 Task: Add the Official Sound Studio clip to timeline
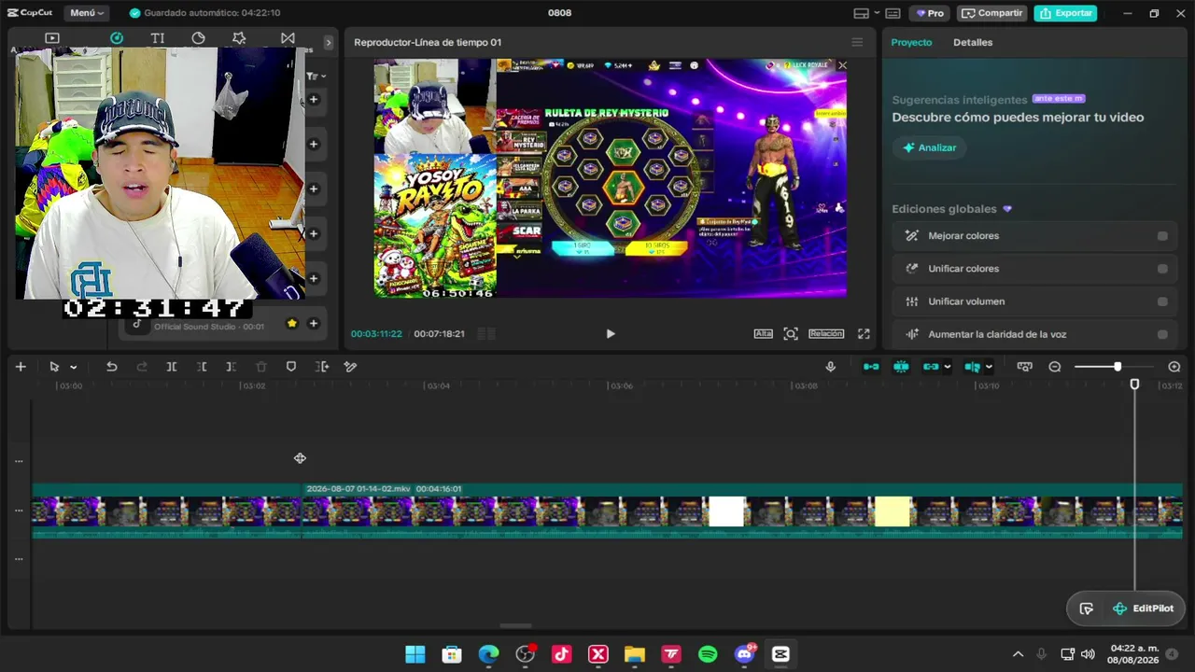[314, 323]
